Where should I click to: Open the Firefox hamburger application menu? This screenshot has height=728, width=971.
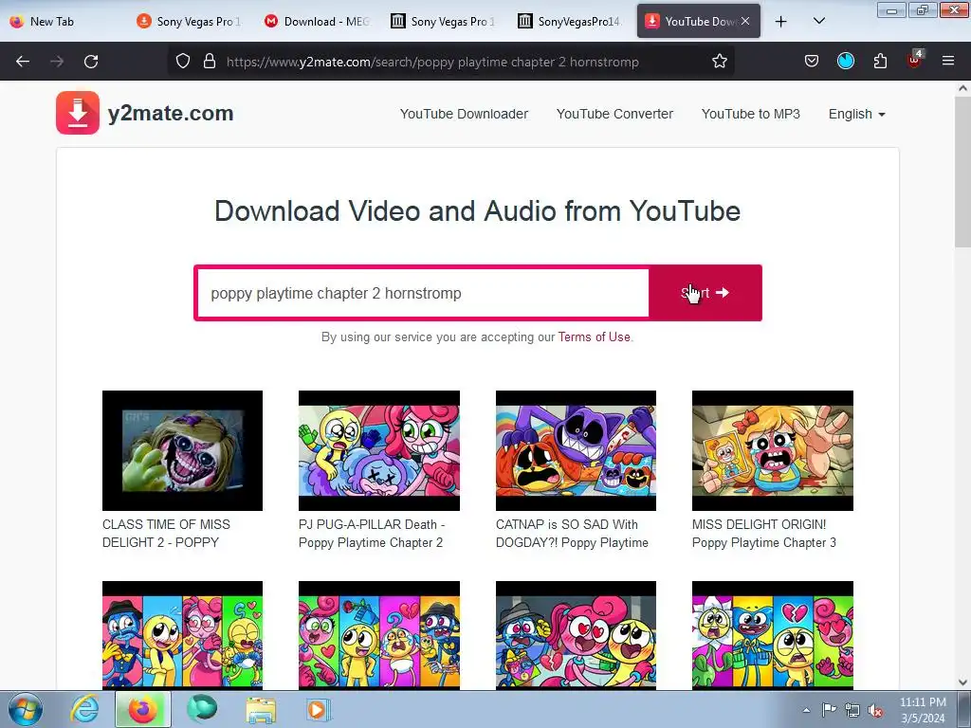pos(947,61)
